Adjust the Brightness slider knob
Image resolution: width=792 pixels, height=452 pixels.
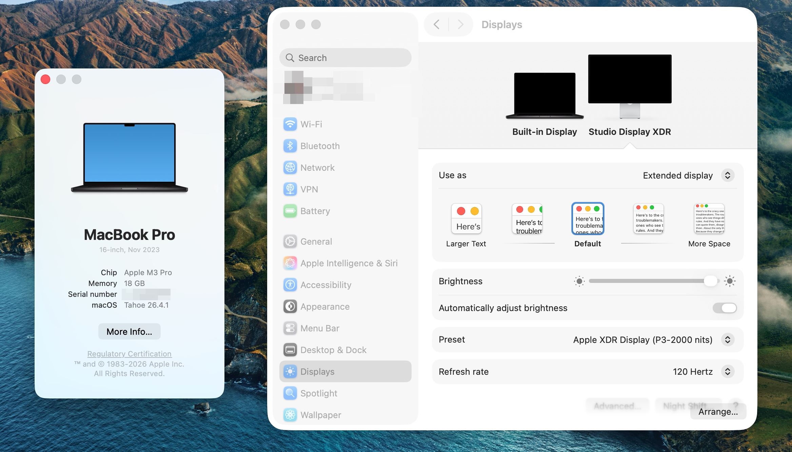(x=710, y=281)
